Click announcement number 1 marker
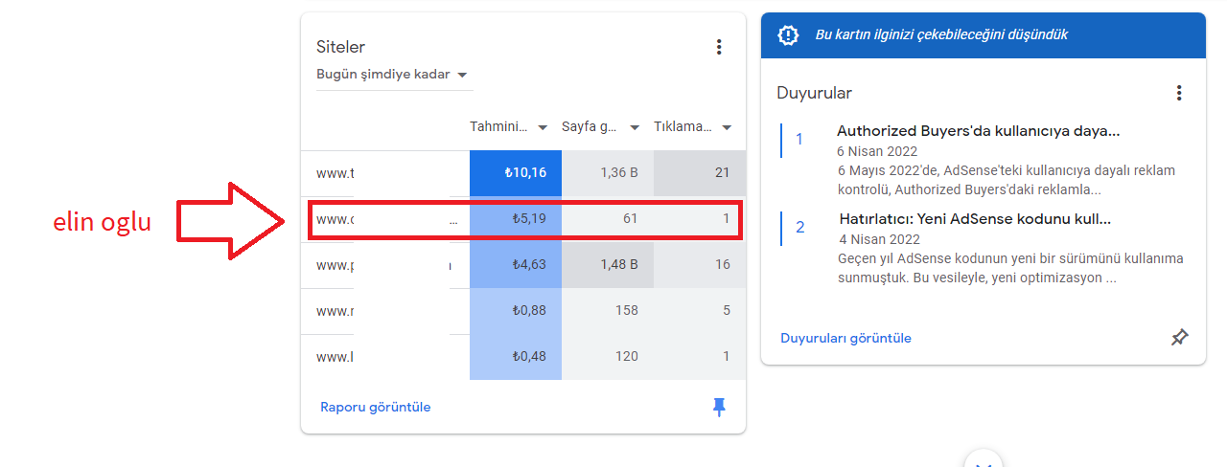The image size is (1227, 467). [799, 140]
